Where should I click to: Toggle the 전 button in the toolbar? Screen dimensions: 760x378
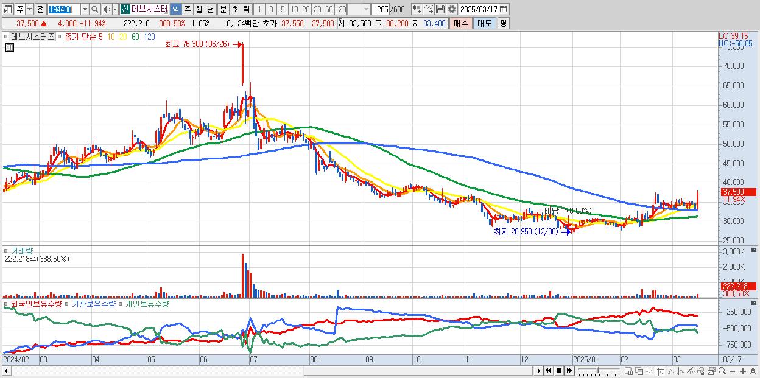pyautogui.click(x=40, y=9)
